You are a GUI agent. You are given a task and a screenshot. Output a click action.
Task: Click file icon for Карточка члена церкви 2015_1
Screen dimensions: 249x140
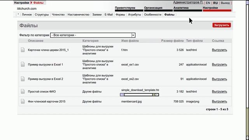click(x=23, y=50)
